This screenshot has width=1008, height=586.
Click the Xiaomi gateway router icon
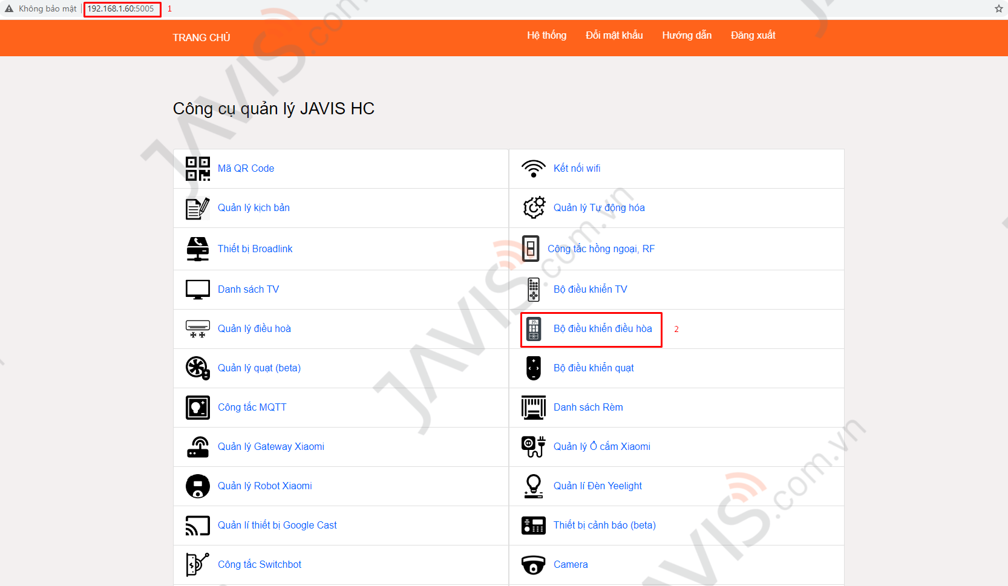(x=198, y=447)
